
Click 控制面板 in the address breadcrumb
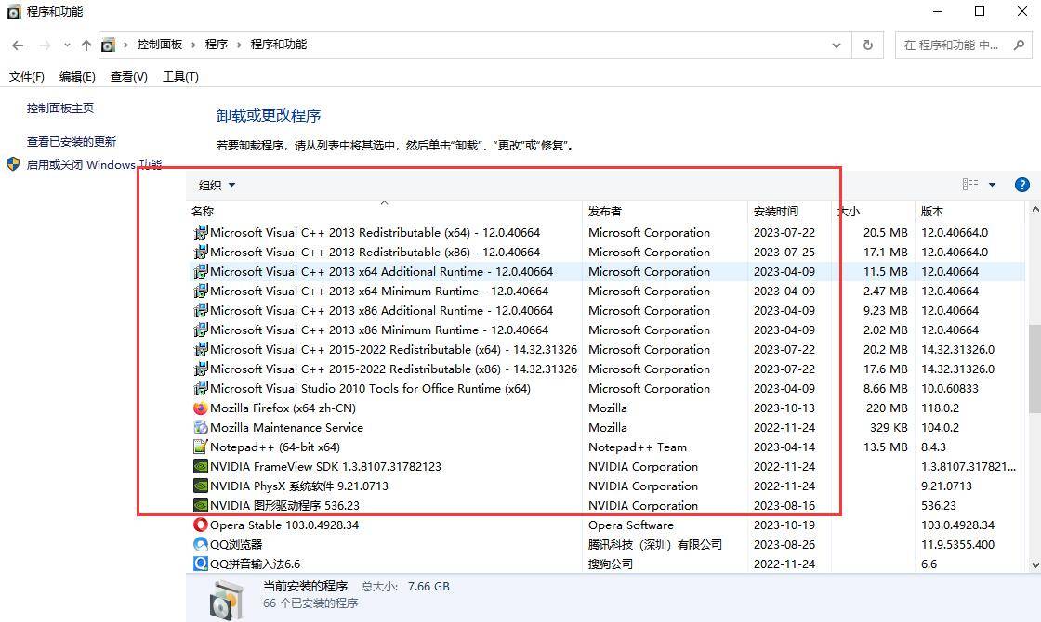tap(159, 45)
